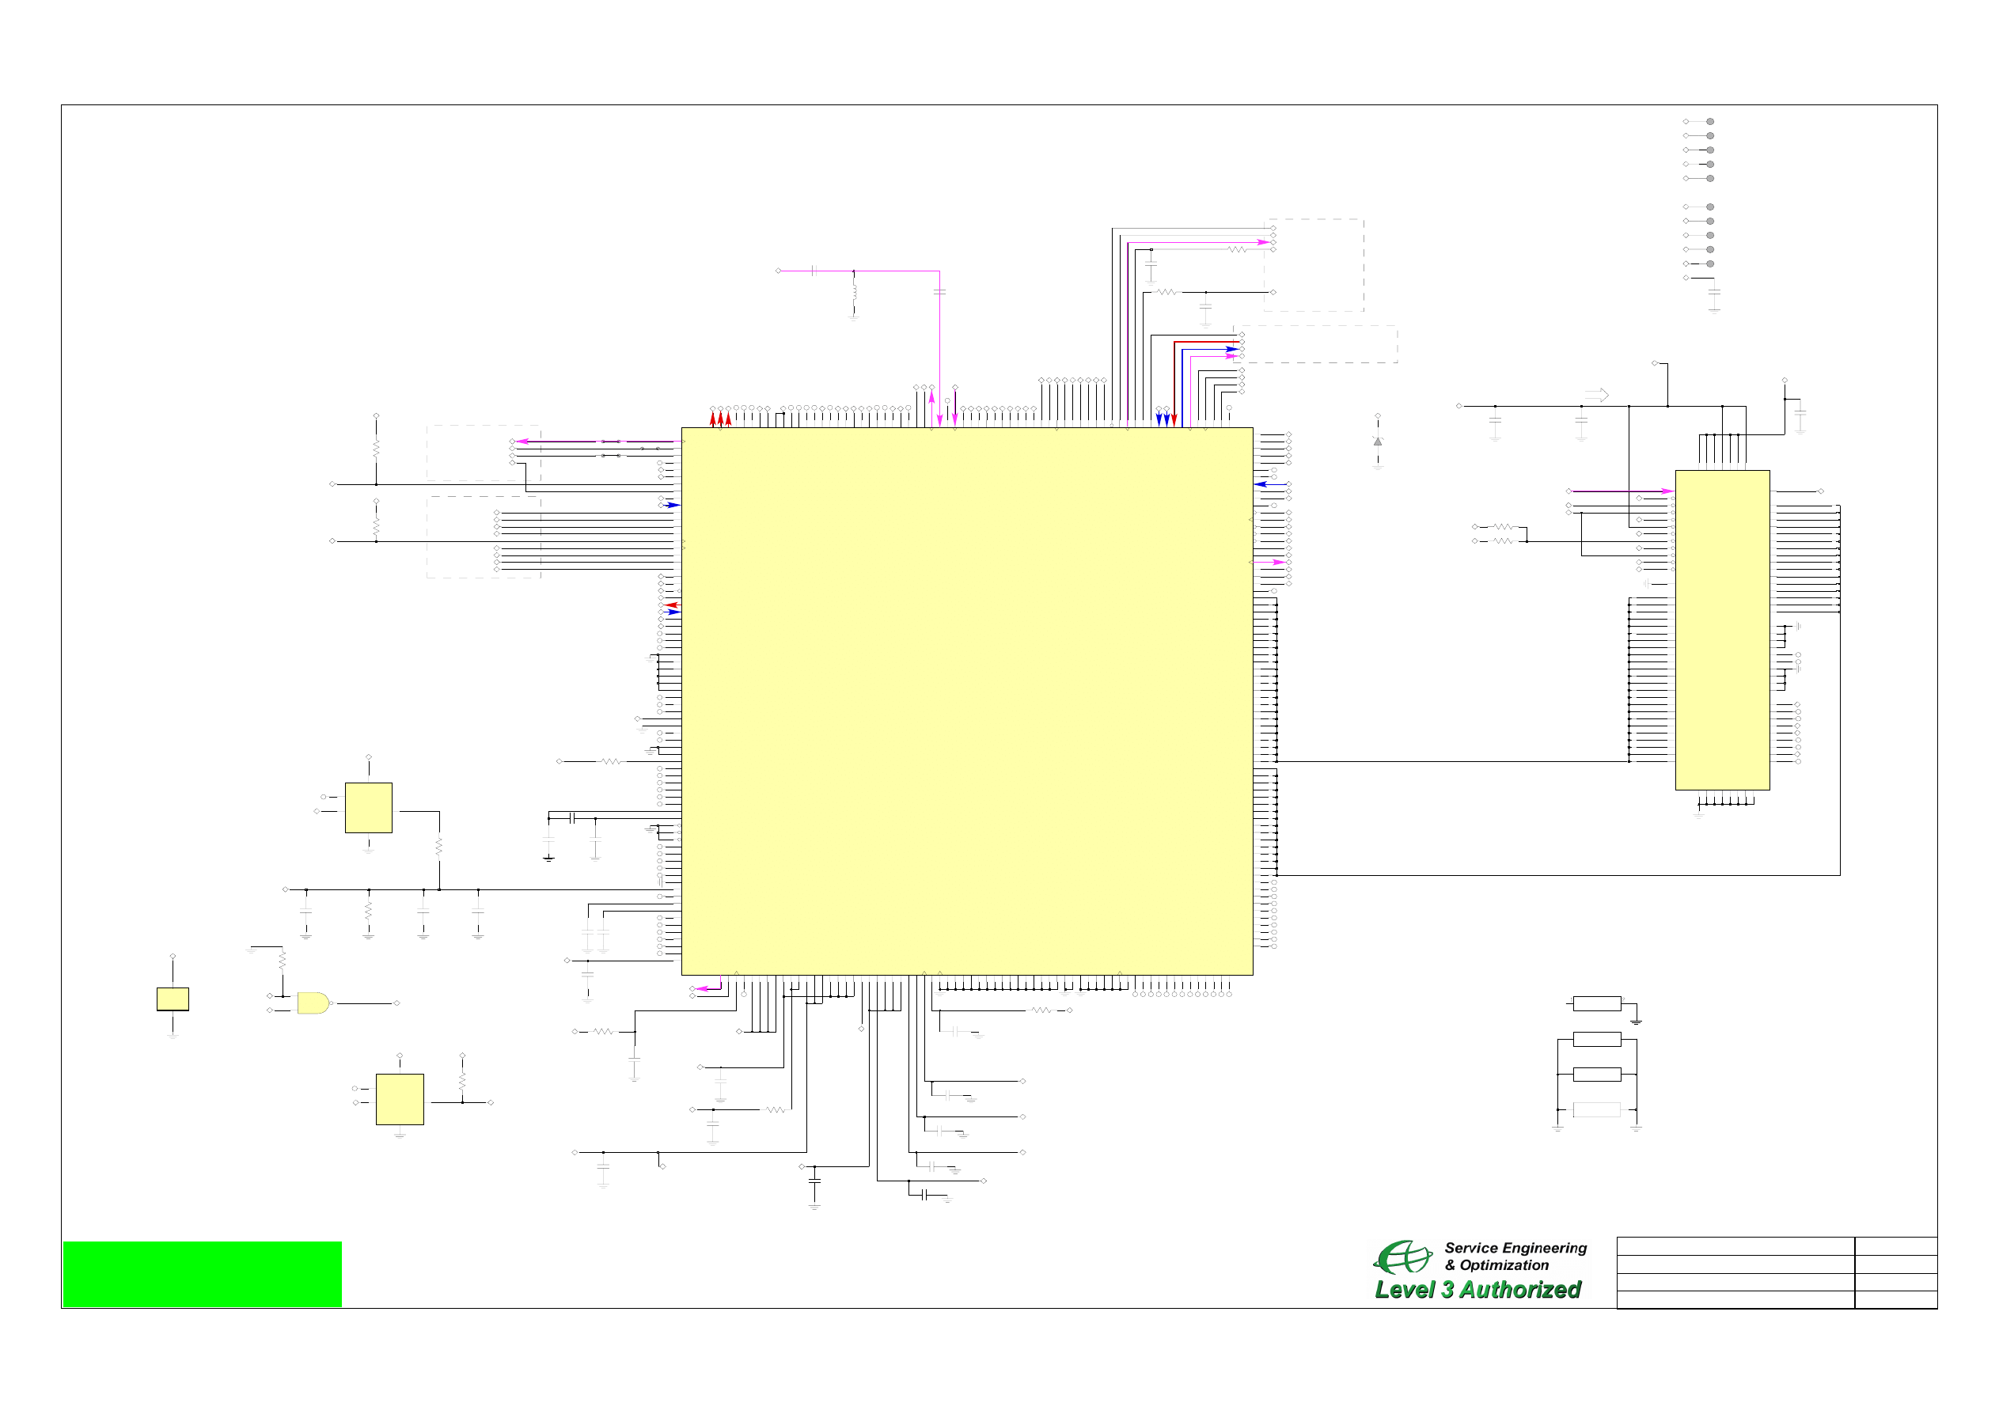The height and width of the screenshot is (1414, 1999).
Task: Click the top gray test point at upper right
Action: tap(1710, 122)
